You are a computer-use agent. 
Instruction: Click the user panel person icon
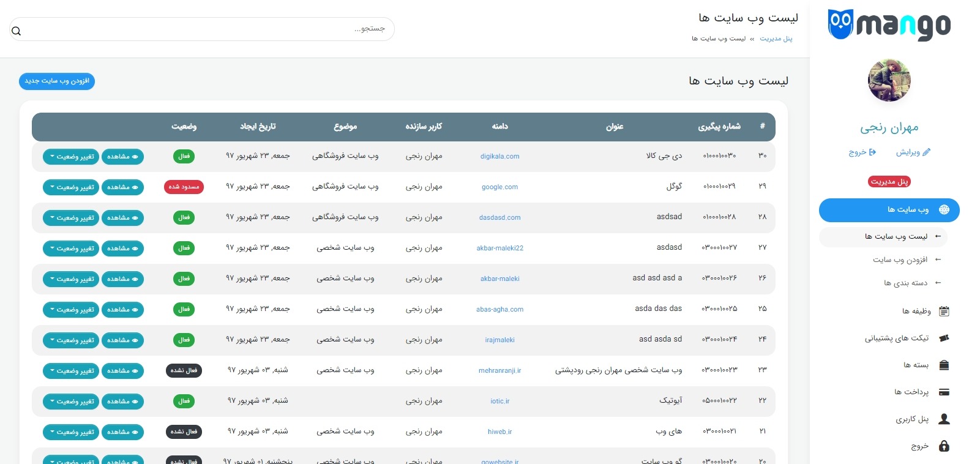click(944, 419)
